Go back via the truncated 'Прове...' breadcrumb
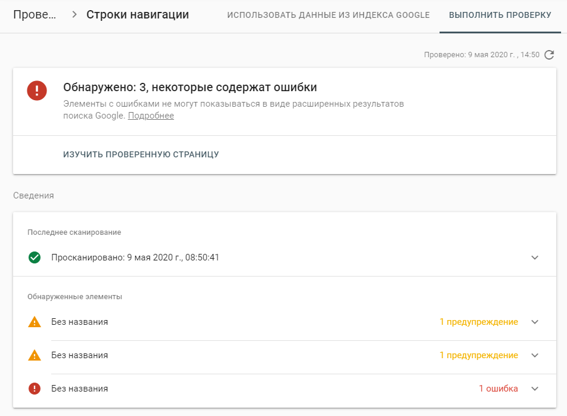 (x=35, y=15)
